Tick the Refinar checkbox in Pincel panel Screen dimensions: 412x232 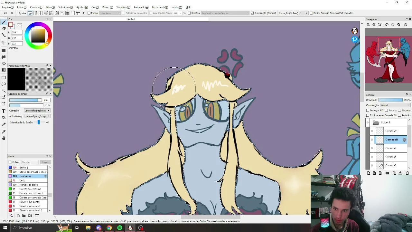point(10,162)
